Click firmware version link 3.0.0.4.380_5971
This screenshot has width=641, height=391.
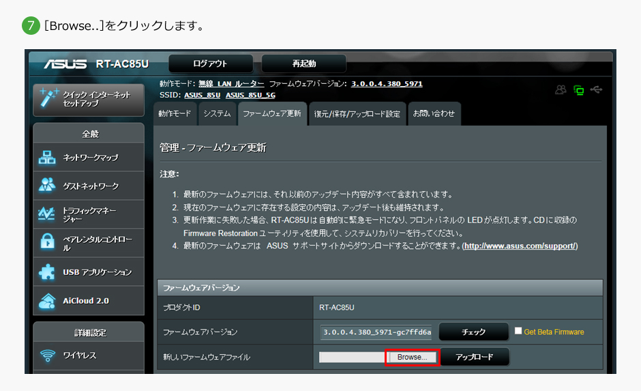(387, 84)
